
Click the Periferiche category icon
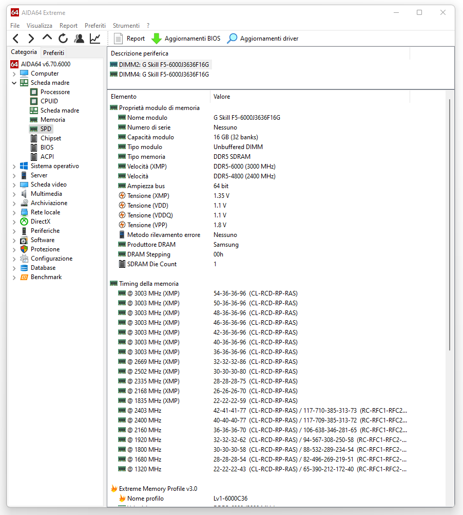pyautogui.click(x=24, y=231)
